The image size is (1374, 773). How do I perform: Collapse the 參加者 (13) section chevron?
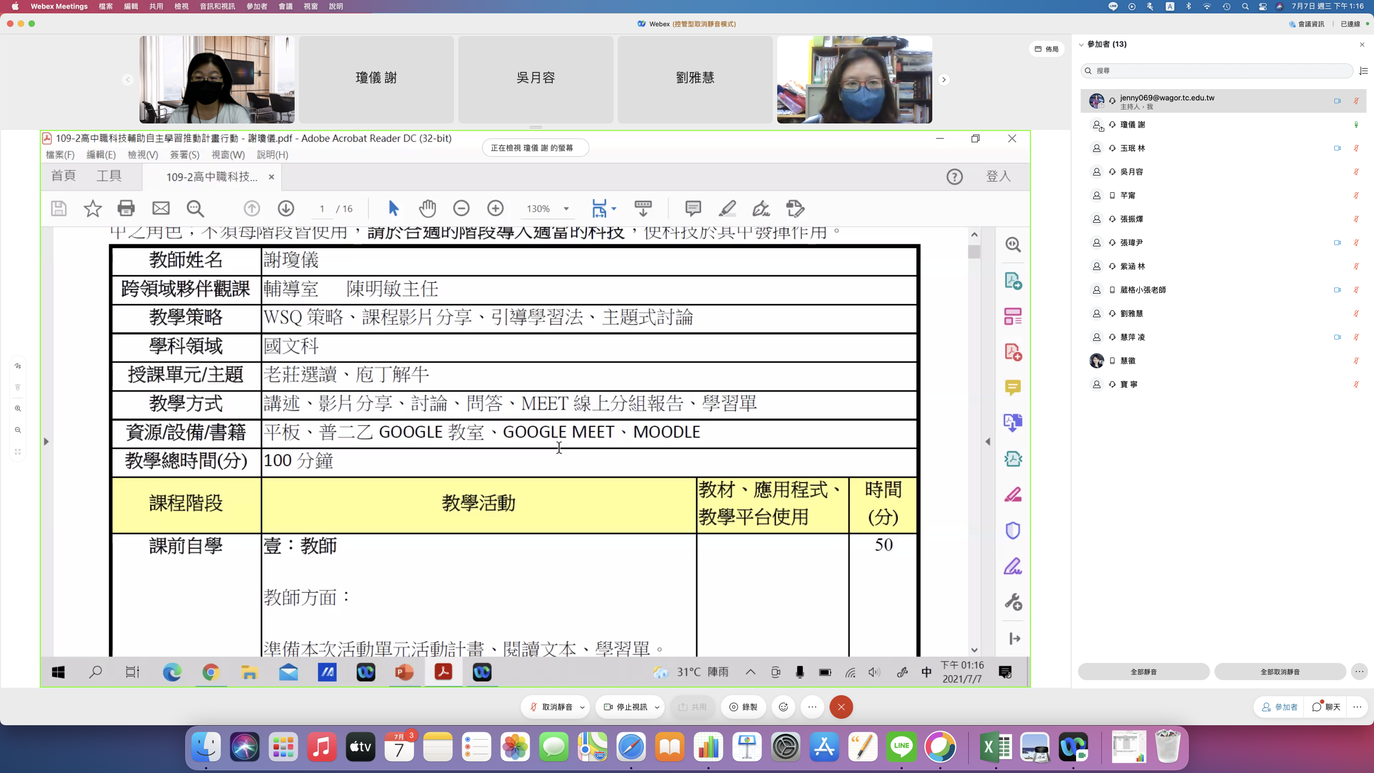click(x=1081, y=45)
